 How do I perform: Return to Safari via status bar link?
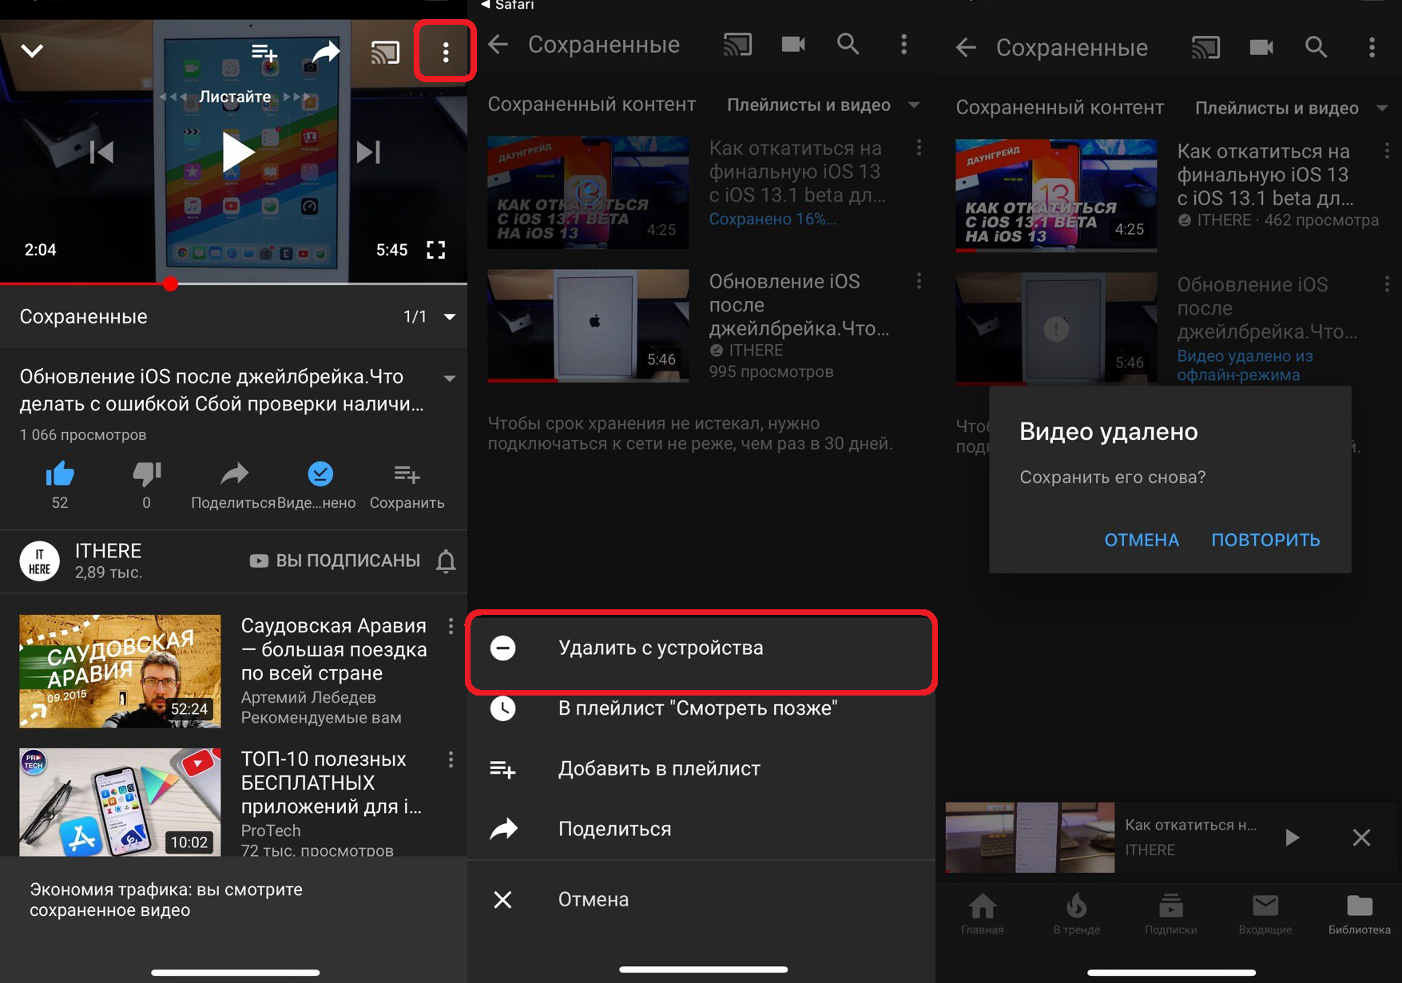(x=507, y=5)
